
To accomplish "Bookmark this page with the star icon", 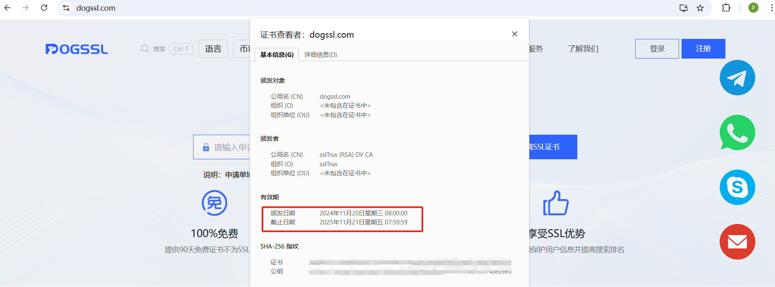I will point(700,8).
